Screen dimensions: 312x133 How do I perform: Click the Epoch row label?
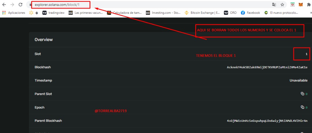tap(39, 107)
